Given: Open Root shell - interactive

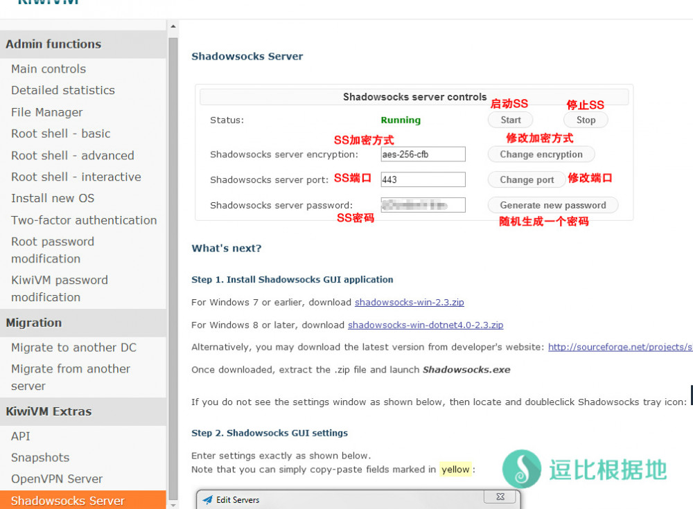Looking at the screenshot, I should [76, 177].
